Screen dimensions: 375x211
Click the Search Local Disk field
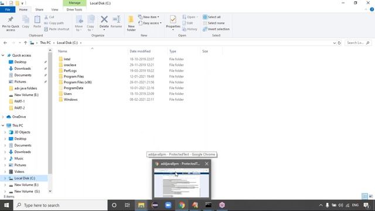[358, 43]
